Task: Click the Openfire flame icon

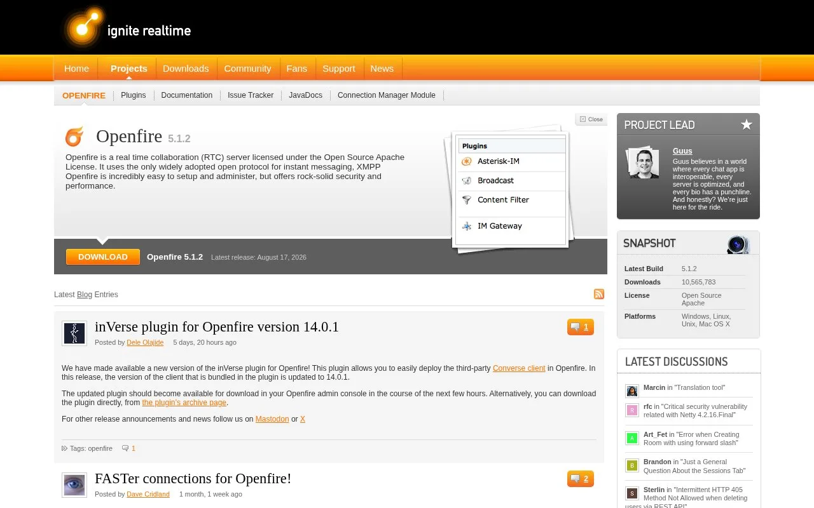Action: (75, 136)
